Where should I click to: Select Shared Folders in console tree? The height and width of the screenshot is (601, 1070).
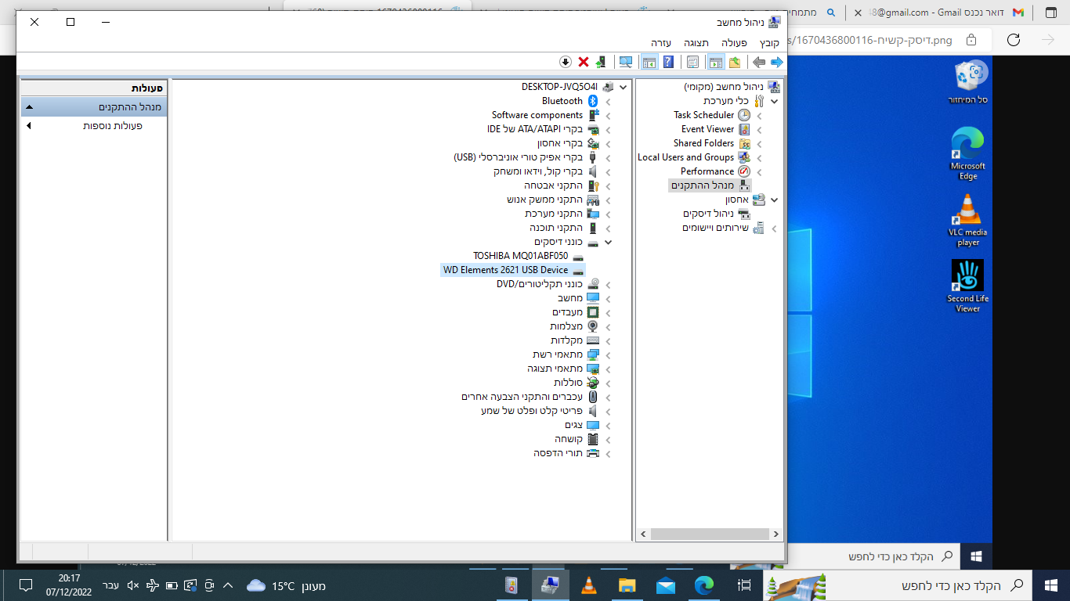click(x=703, y=143)
